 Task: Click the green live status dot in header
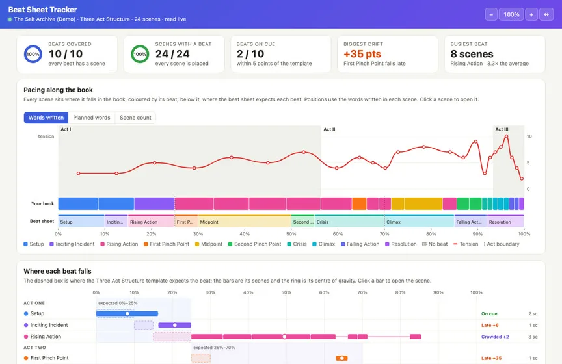[x=10, y=19]
